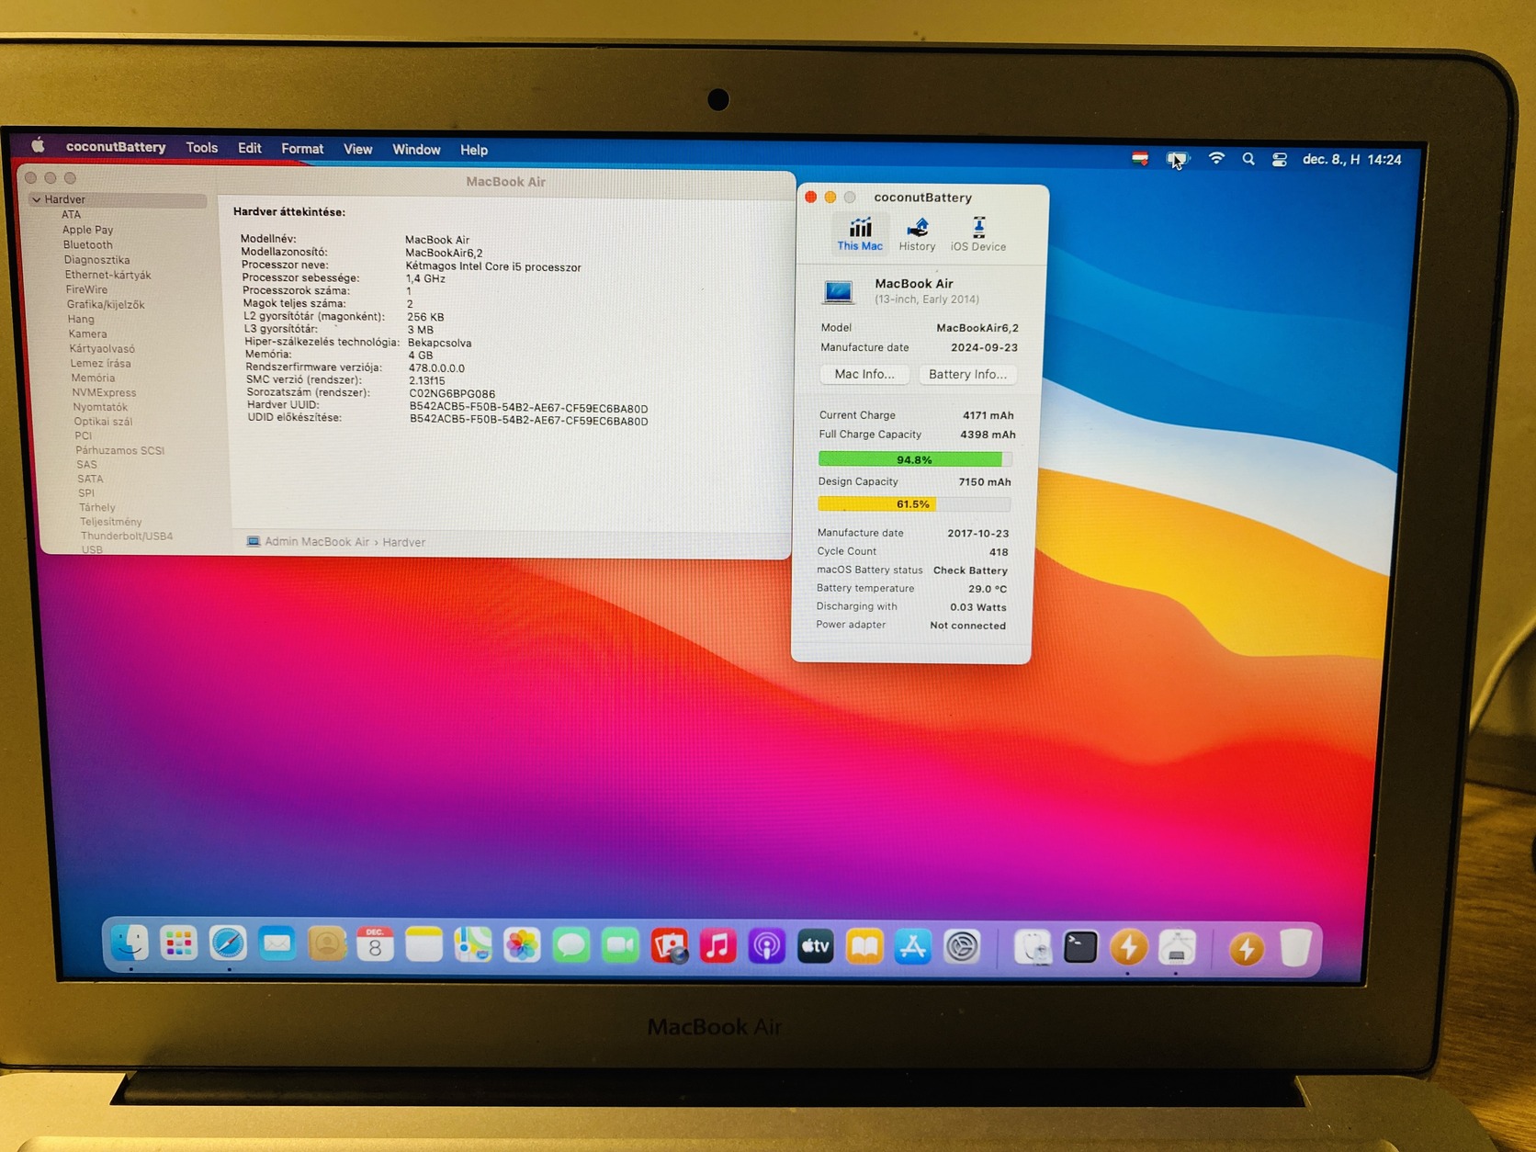Open Launchpad from the dock
1536x1152 pixels.
click(x=178, y=943)
